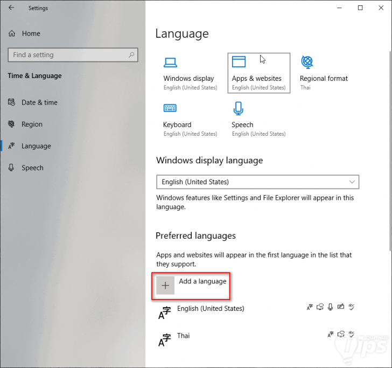Click the Region globe icon in sidebar
Screen dimensions: 392x368
(11, 124)
